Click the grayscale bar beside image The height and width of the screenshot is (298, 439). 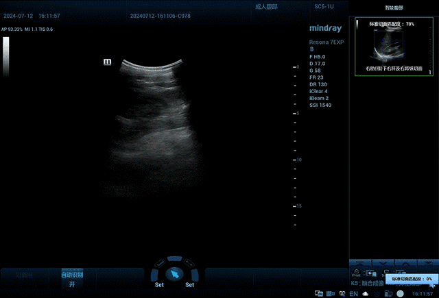pos(6,55)
